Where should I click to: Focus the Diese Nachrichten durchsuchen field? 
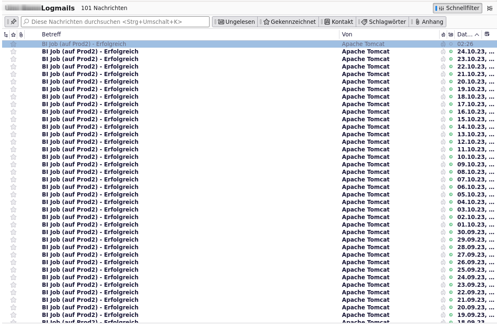[115, 22]
